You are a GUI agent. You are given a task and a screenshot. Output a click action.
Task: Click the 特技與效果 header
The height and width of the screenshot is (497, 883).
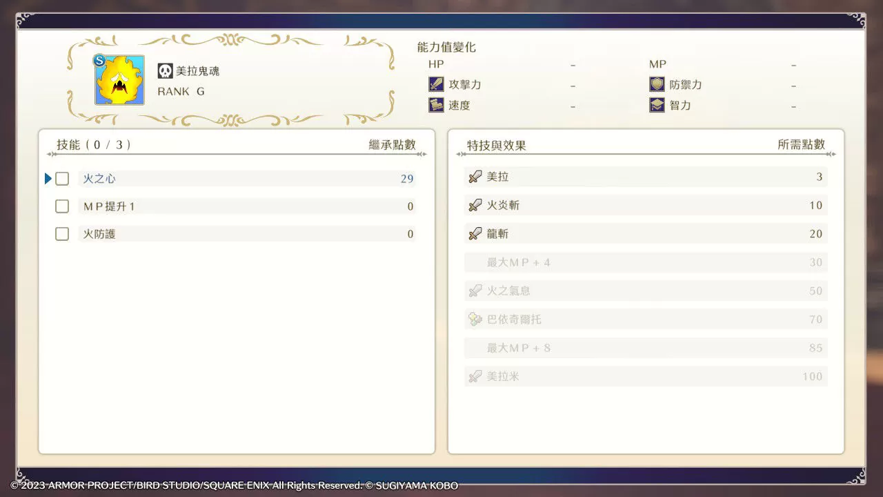click(x=497, y=146)
